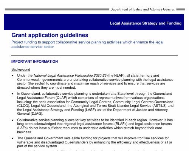Click the line 'part of the service system.'
The height and width of the screenshot is (151, 189).
point(37,146)
